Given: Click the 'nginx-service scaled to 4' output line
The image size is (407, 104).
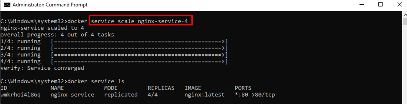Looking at the screenshot, I should (x=42, y=28).
